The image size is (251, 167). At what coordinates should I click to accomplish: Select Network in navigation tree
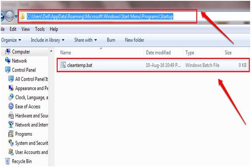tap(20, 61)
